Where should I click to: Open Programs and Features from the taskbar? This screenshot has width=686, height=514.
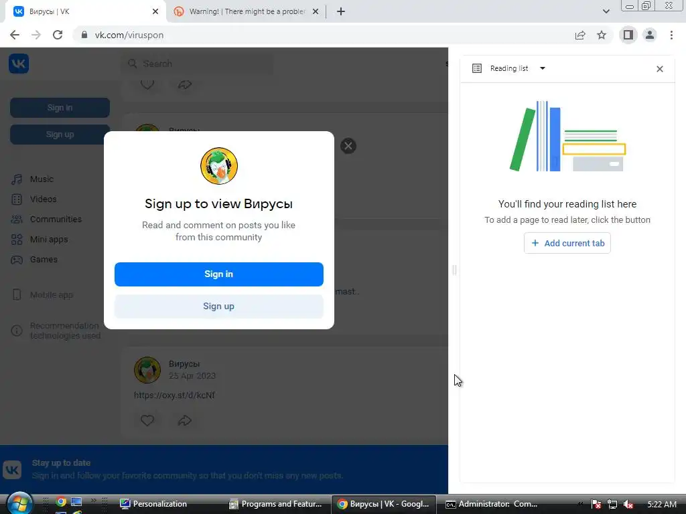point(276,504)
